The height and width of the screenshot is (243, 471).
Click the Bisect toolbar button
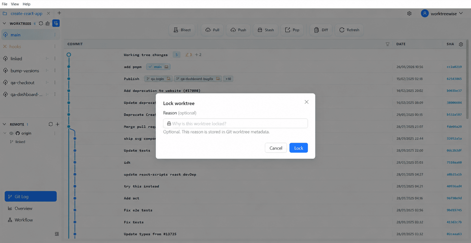(182, 30)
